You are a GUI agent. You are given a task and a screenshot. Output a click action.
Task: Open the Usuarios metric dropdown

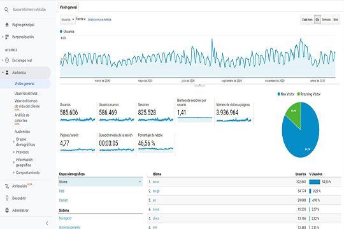68,20
